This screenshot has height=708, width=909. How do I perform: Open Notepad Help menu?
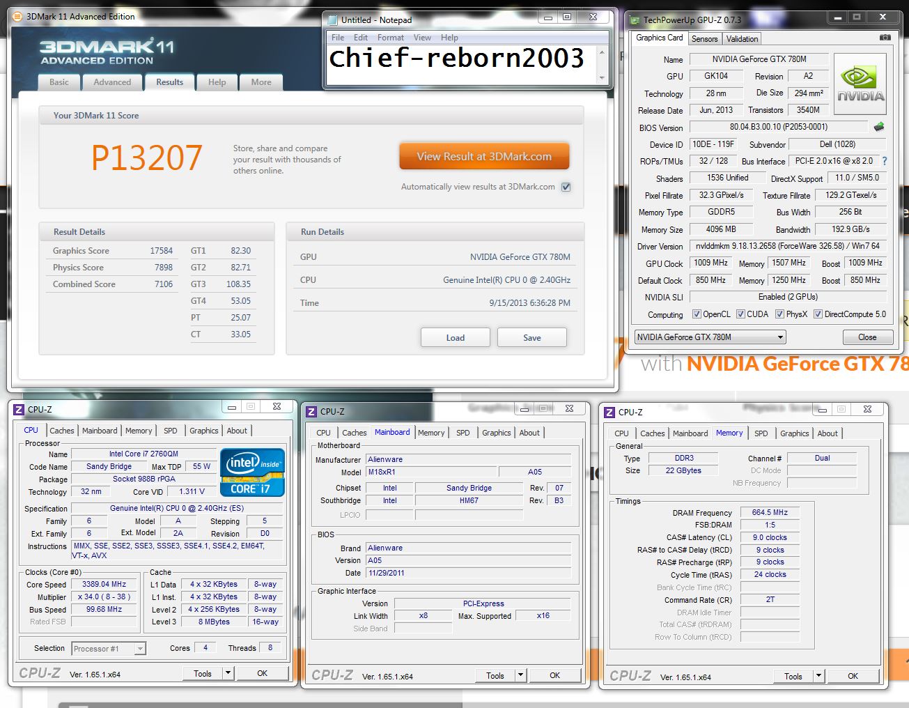click(x=449, y=38)
